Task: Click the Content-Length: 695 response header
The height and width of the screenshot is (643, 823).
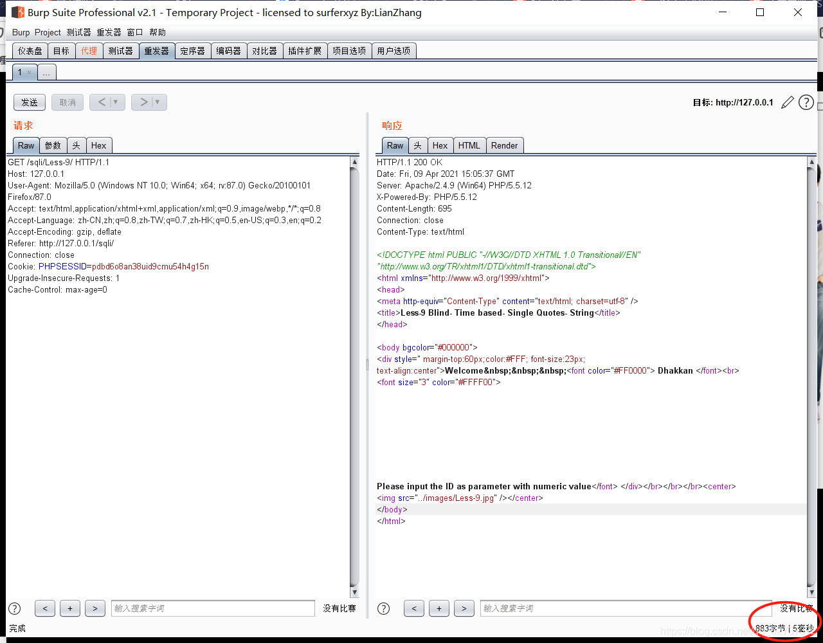Action: click(414, 208)
